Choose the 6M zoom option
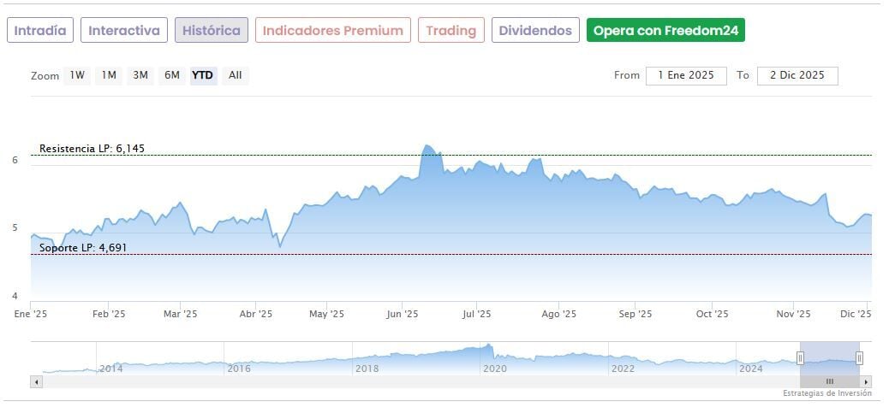Viewport: 889px width, 407px height. coord(172,75)
